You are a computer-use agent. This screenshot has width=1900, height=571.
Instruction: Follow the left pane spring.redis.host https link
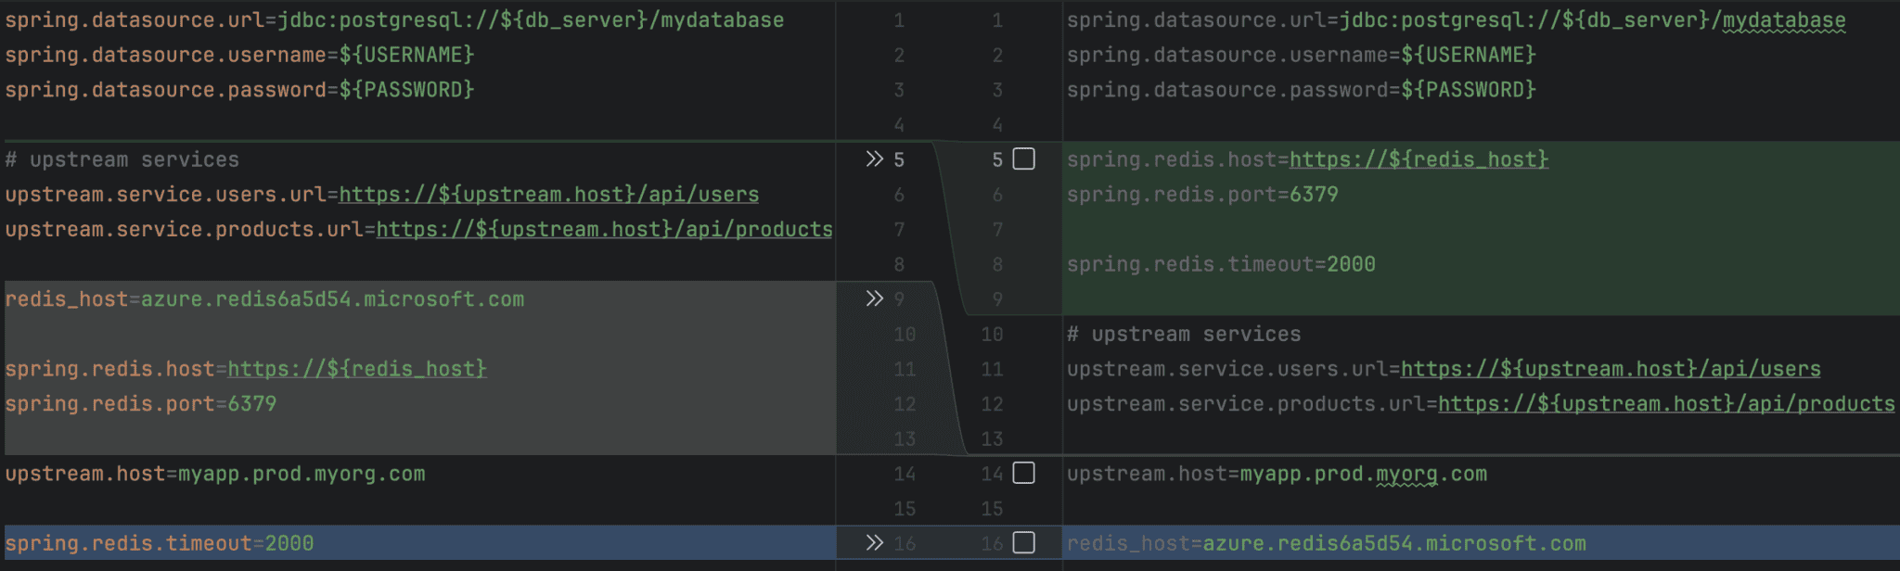pos(356,369)
